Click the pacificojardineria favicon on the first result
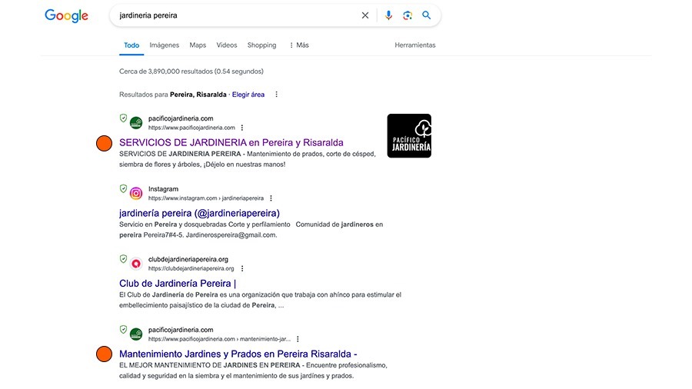Screen dimensions: 692x389 (136, 122)
